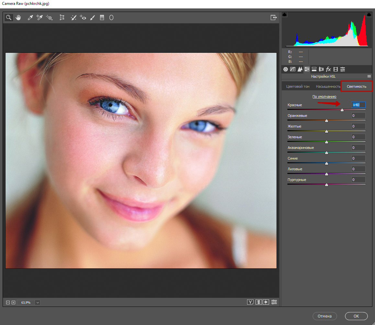Select the Zoom tool
The image size is (375, 325).
(x=9, y=17)
